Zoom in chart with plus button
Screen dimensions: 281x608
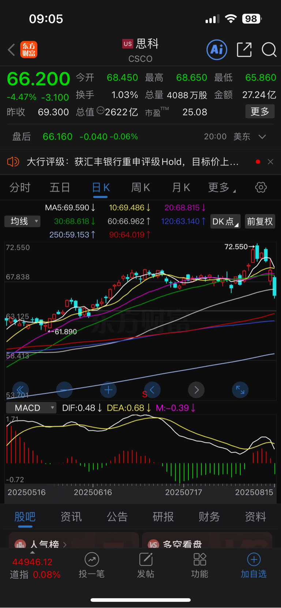(x=108, y=390)
